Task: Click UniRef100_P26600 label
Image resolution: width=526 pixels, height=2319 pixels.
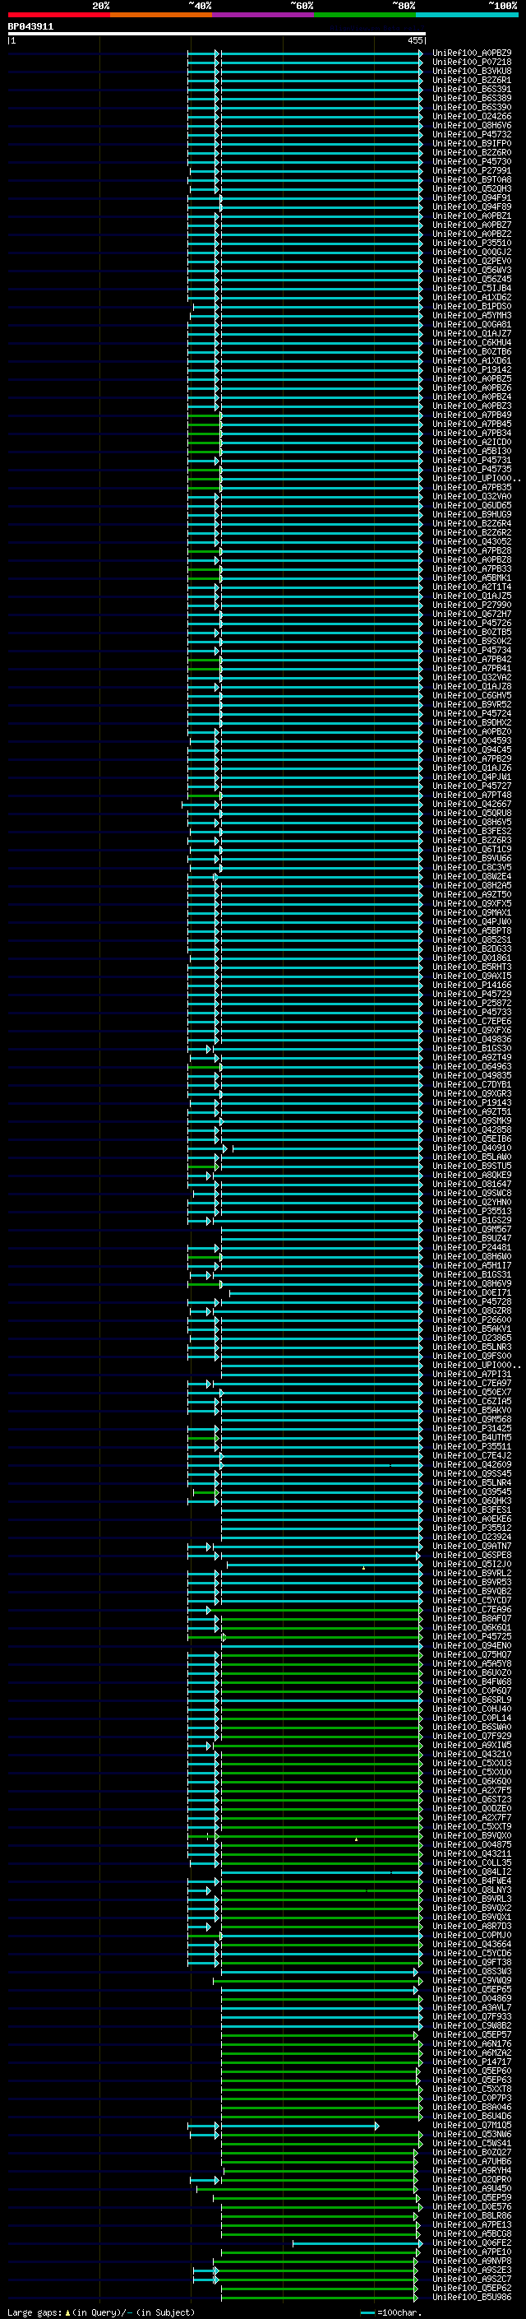Action: (471, 1320)
